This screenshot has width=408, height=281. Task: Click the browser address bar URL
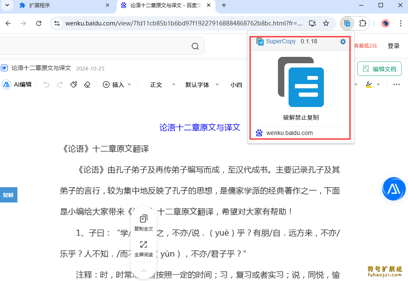point(184,23)
